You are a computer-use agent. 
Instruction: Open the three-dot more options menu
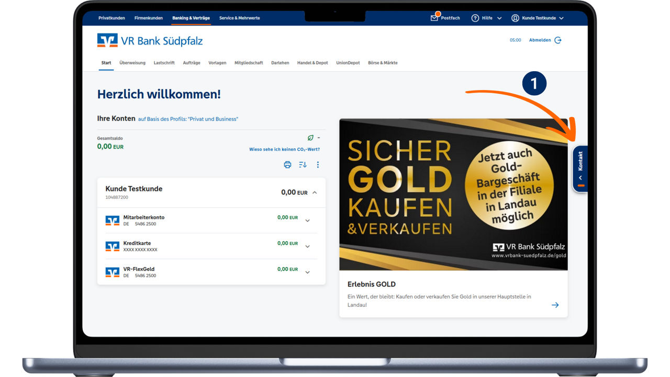318,164
